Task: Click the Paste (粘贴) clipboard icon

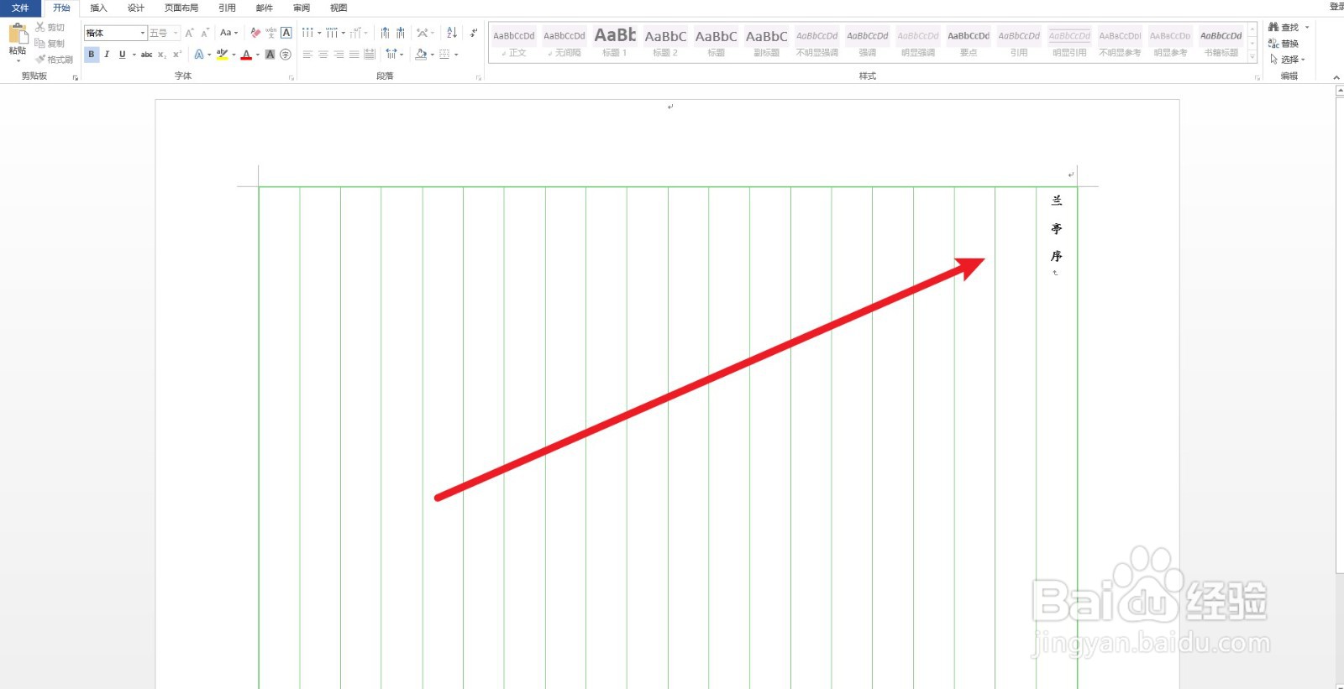Action: pyautogui.click(x=18, y=34)
